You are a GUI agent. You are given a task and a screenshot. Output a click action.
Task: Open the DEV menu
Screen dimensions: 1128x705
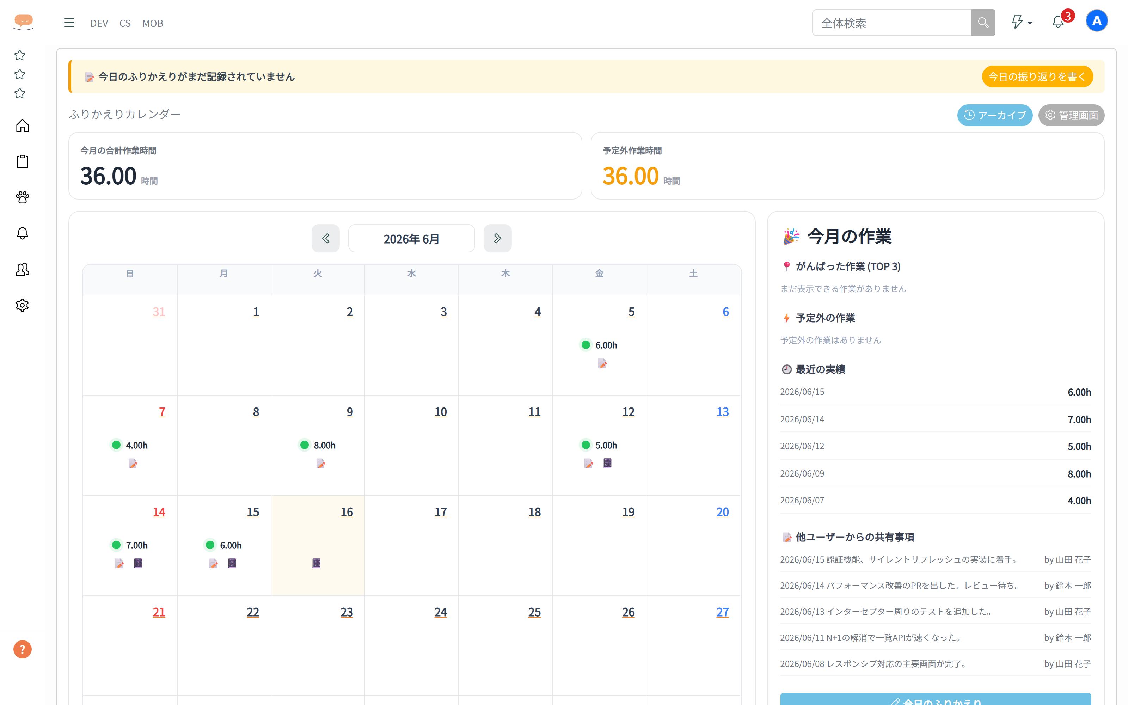99,23
